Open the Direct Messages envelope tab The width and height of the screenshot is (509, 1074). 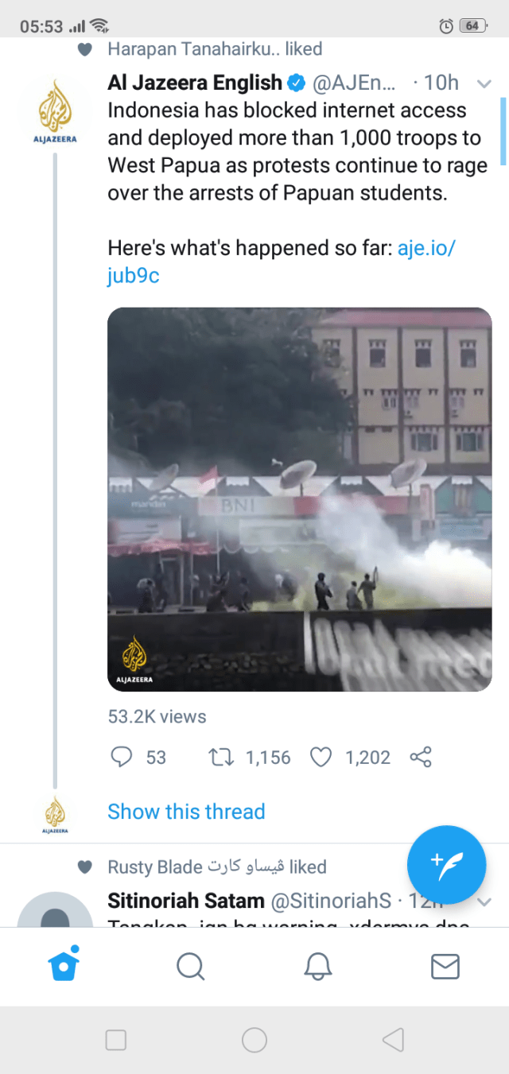(x=445, y=966)
